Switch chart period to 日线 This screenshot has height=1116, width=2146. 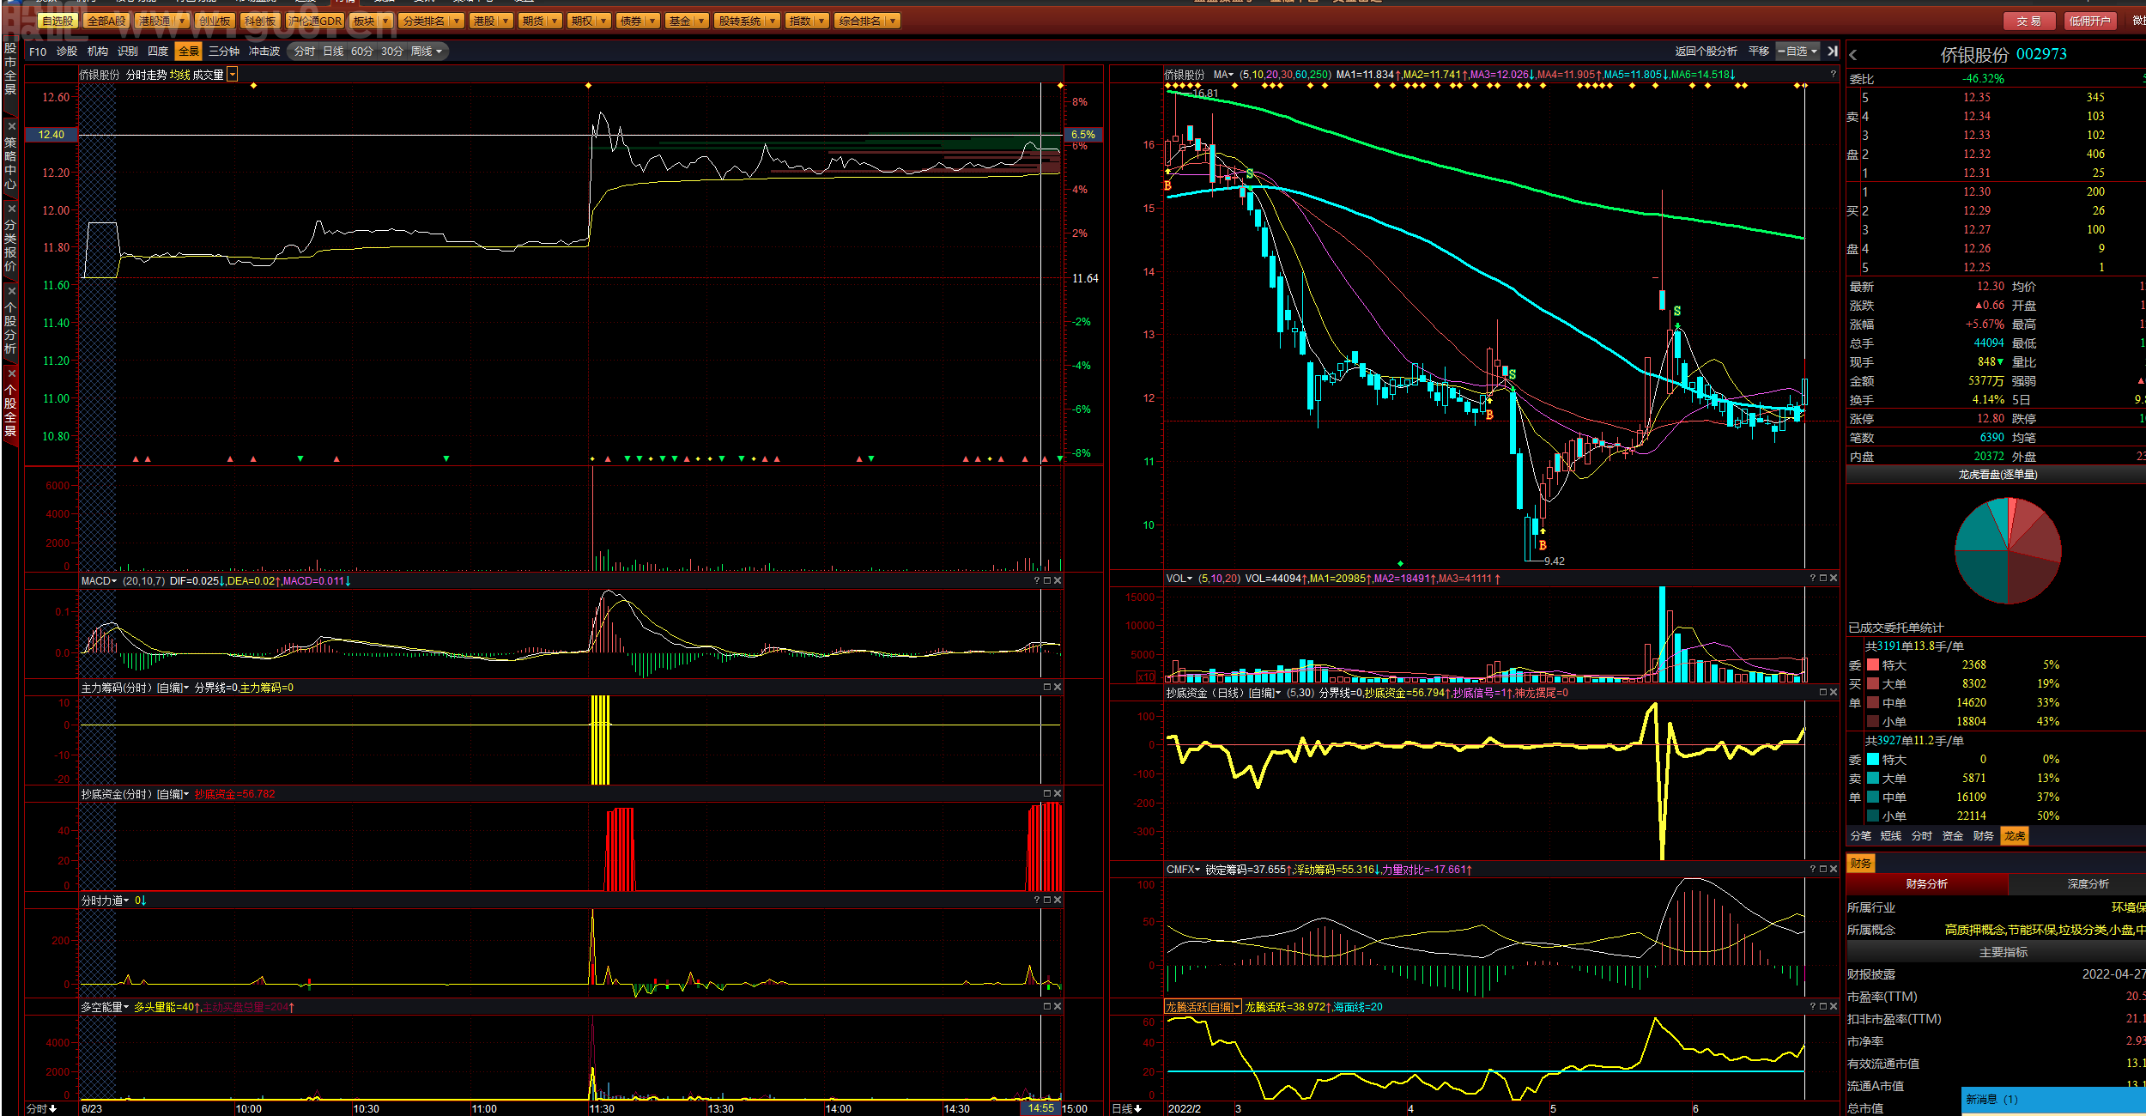(333, 52)
